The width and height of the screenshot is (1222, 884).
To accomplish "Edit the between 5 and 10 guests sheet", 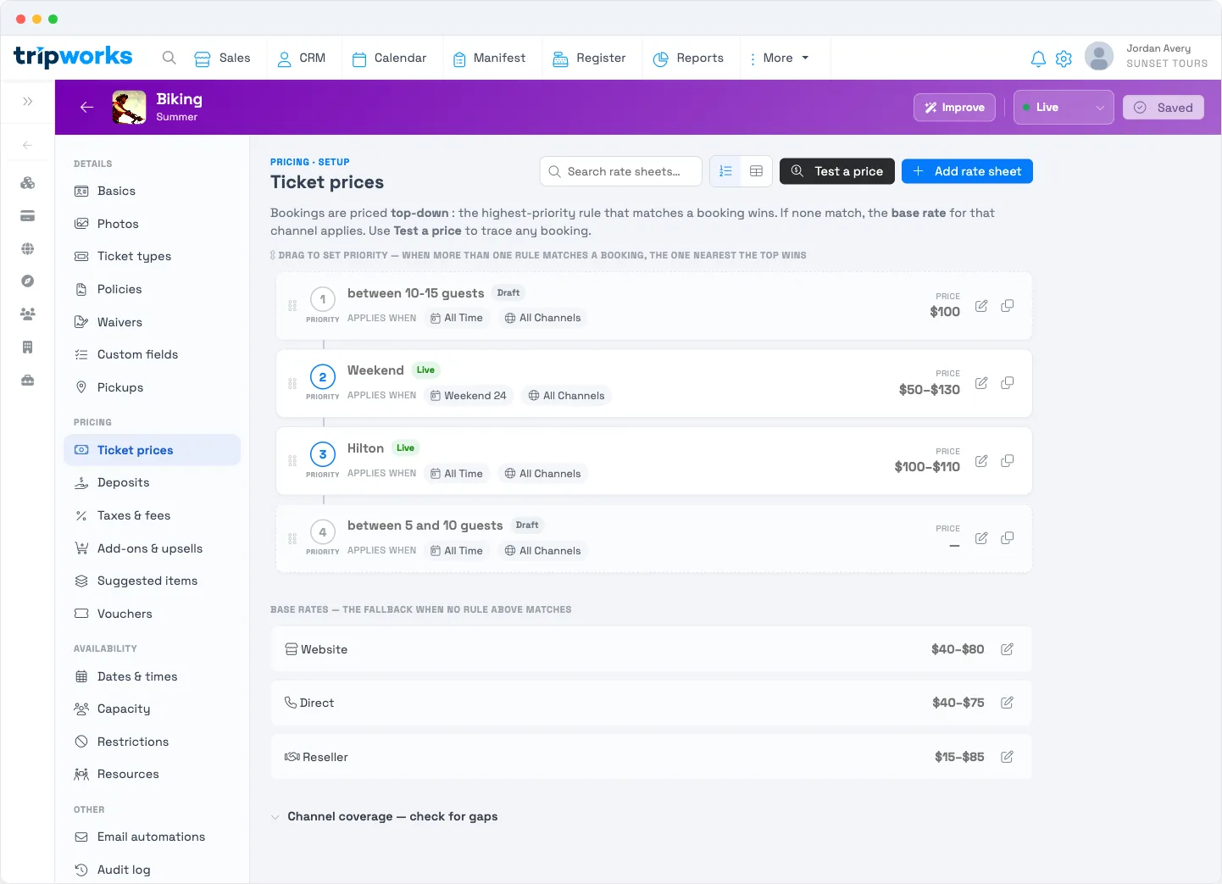I will tap(981, 538).
